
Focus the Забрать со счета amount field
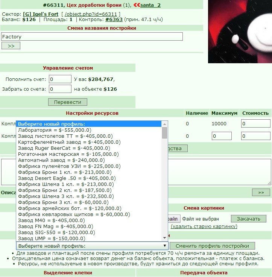point(60,89)
